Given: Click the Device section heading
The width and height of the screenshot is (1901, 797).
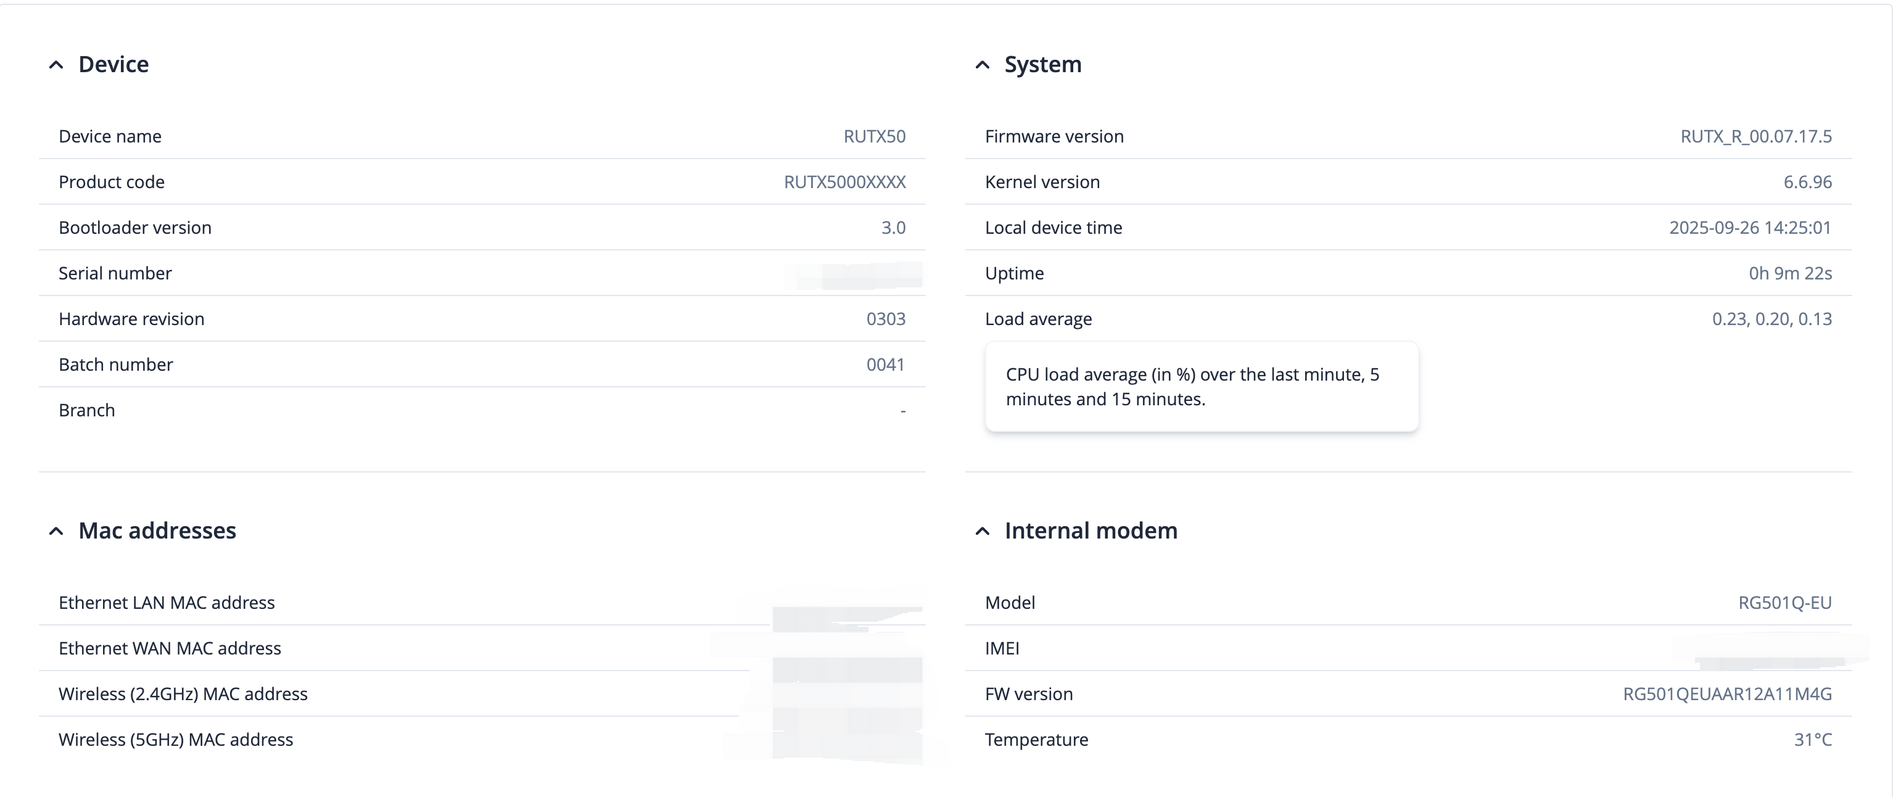Looking at the screenshot, I should pyautogui.click(x=113, y=64).
